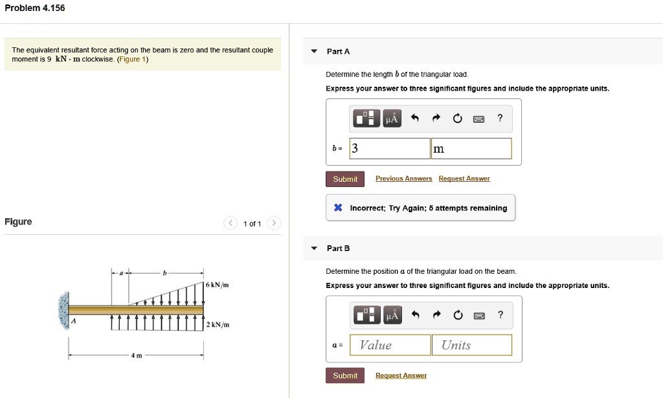
Task: Collapse the Part A section
Action: 315,52
